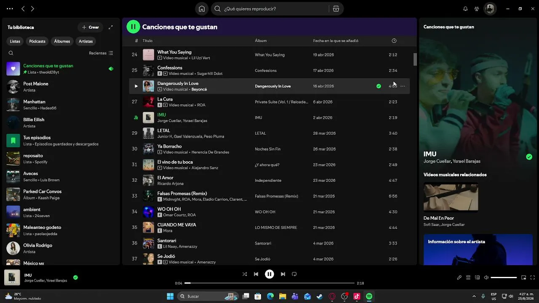
Task: Click the Crear button
Action: tap(90, 27)
